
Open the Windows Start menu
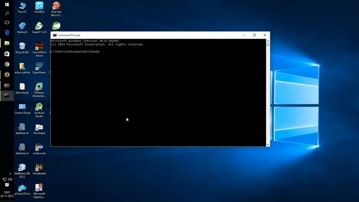coord(7,4)
